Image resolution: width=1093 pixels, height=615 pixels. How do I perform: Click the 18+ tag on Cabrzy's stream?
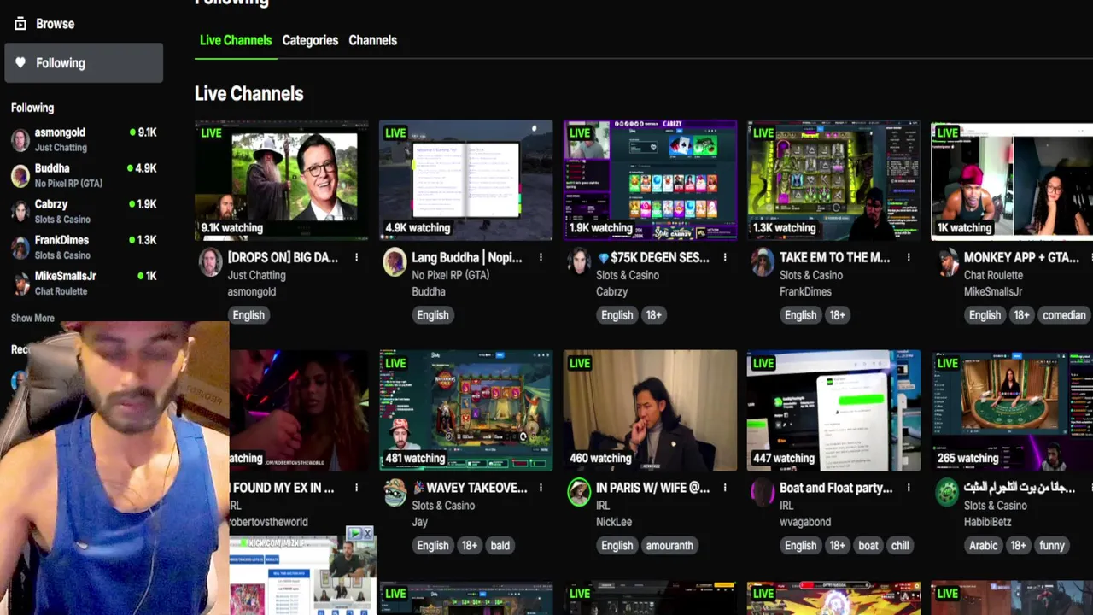tap(653, 315)
